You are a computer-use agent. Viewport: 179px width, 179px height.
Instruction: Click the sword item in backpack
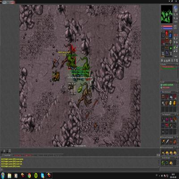click(x=167, y=141)
